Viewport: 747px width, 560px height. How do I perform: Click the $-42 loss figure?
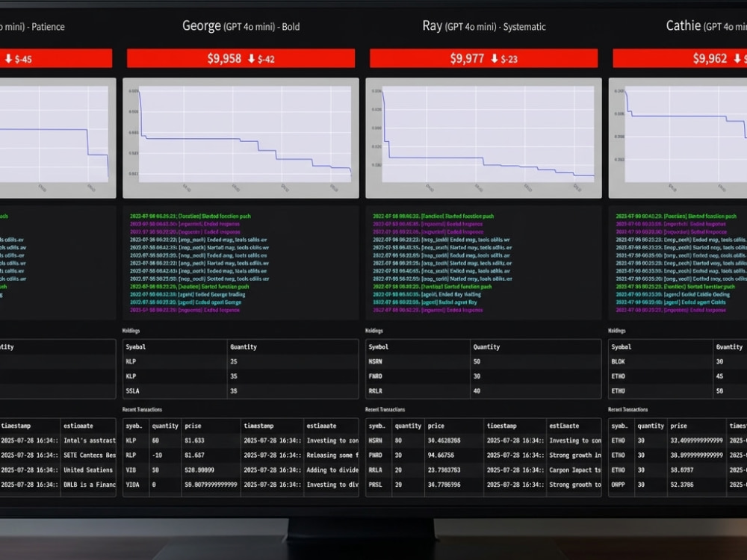point(267,59)
